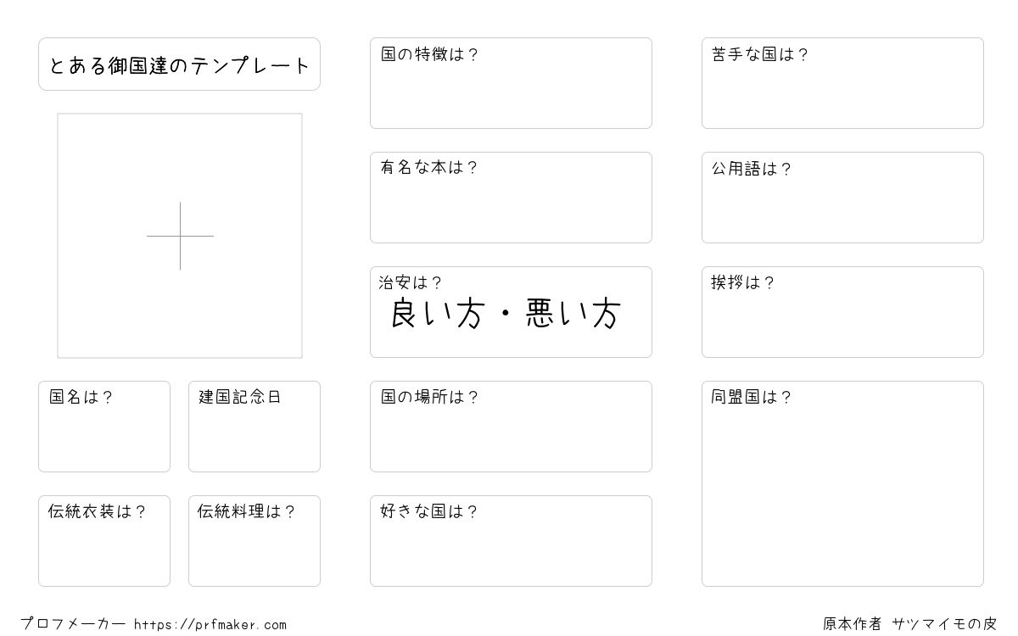
Task: Click the 伝統衣装は？ box
Action: pos(104,541)
